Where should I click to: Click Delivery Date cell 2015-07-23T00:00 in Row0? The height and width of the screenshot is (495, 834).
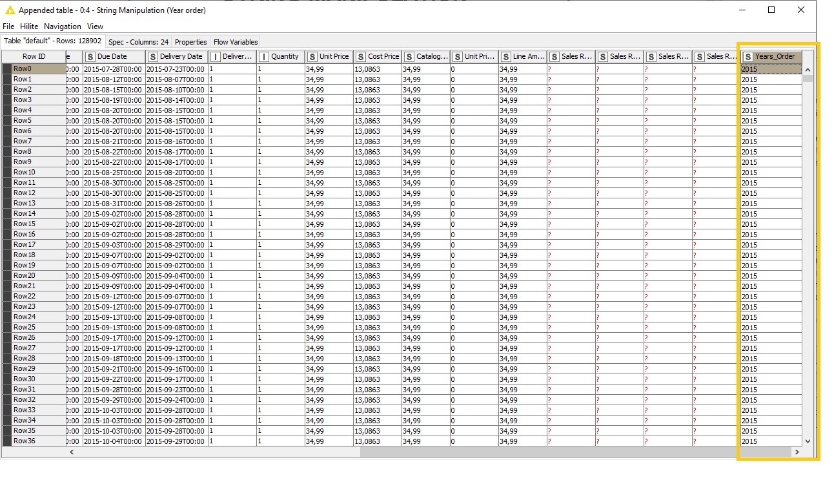pos(177,69)
